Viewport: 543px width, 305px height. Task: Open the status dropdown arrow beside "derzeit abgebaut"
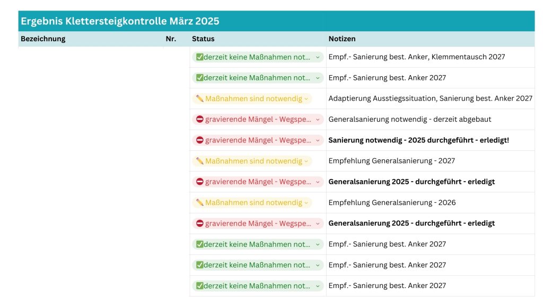click(318, 120)
